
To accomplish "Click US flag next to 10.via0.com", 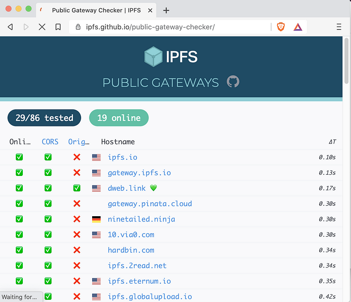I will point(96,235).
